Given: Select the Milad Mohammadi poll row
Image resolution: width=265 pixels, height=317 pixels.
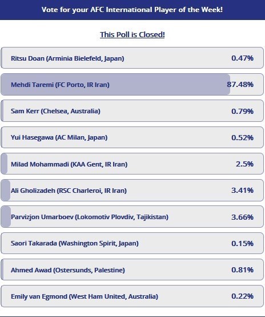Looking at the screenshot, I should coord(132,164).
